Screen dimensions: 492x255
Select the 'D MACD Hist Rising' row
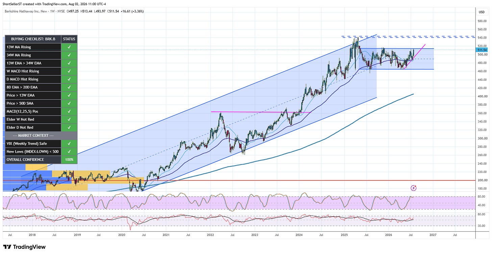tap(41, 79)
